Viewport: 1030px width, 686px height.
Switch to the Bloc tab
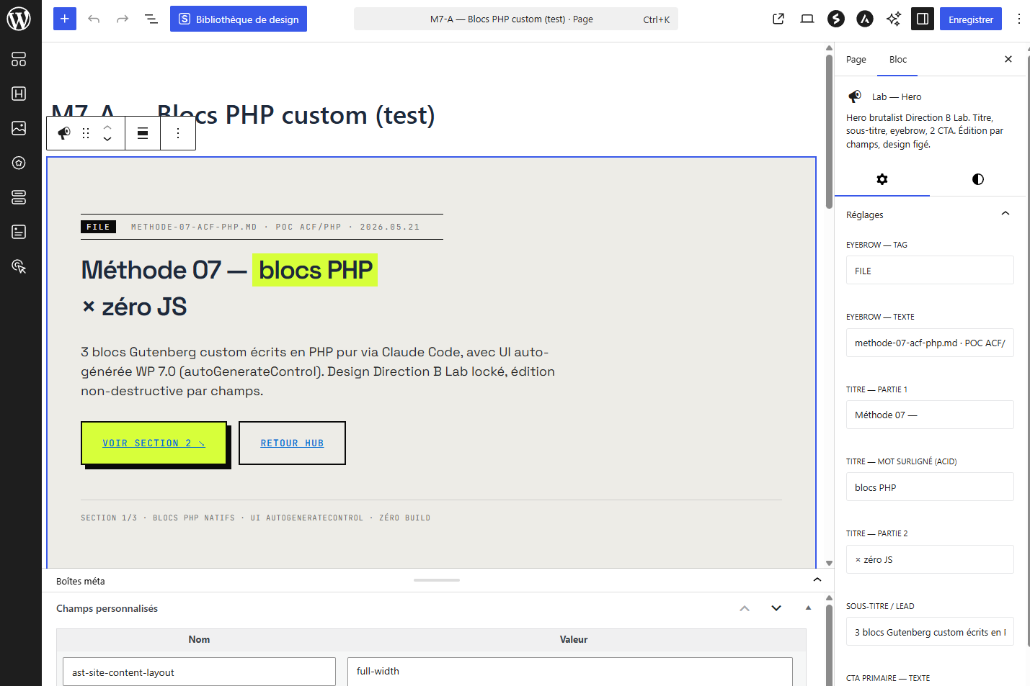click(x=897, y=59)
